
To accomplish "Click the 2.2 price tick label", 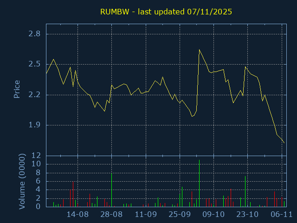I will tap(34, 95).
